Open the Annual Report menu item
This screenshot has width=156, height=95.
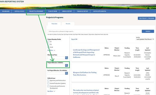pyautogui.click(x=67, y=11)
